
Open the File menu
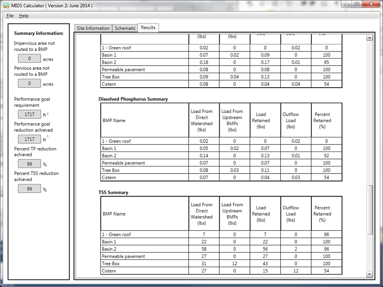(x=10, y=16)
